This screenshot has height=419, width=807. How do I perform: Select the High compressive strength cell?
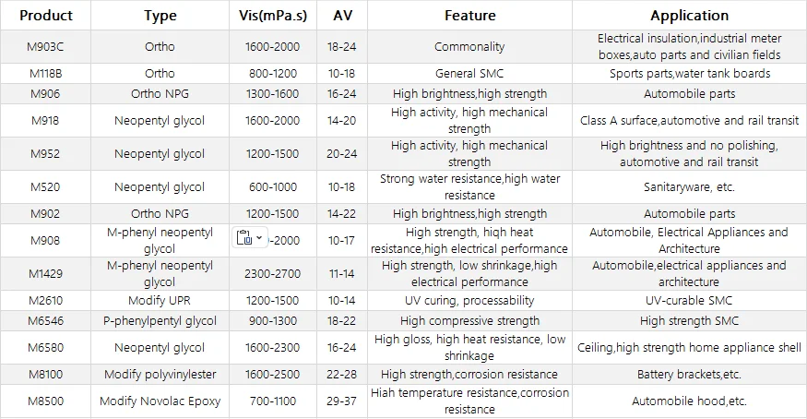(x=469, y=321)
